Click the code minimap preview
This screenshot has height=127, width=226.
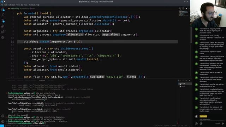pyautogui.click(x=184, y=13)
